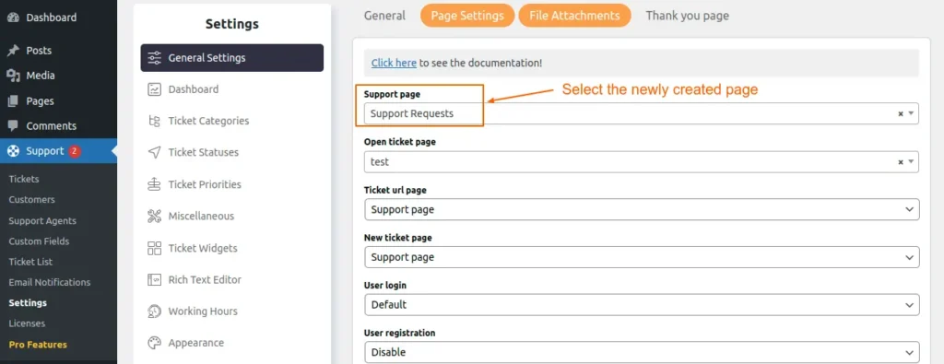Go to Licenses submenu

click(x=27, y=323)
